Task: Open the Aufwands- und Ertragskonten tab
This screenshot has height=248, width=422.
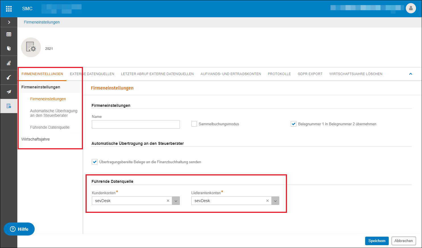Action: pos(231,74)
